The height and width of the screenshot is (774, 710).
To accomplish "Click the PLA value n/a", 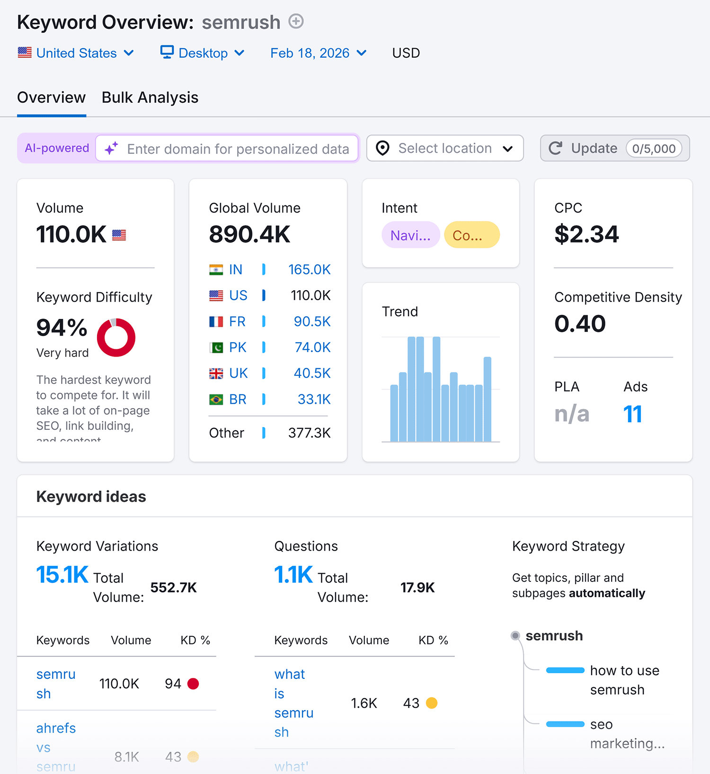I will (x=572, y=414).
